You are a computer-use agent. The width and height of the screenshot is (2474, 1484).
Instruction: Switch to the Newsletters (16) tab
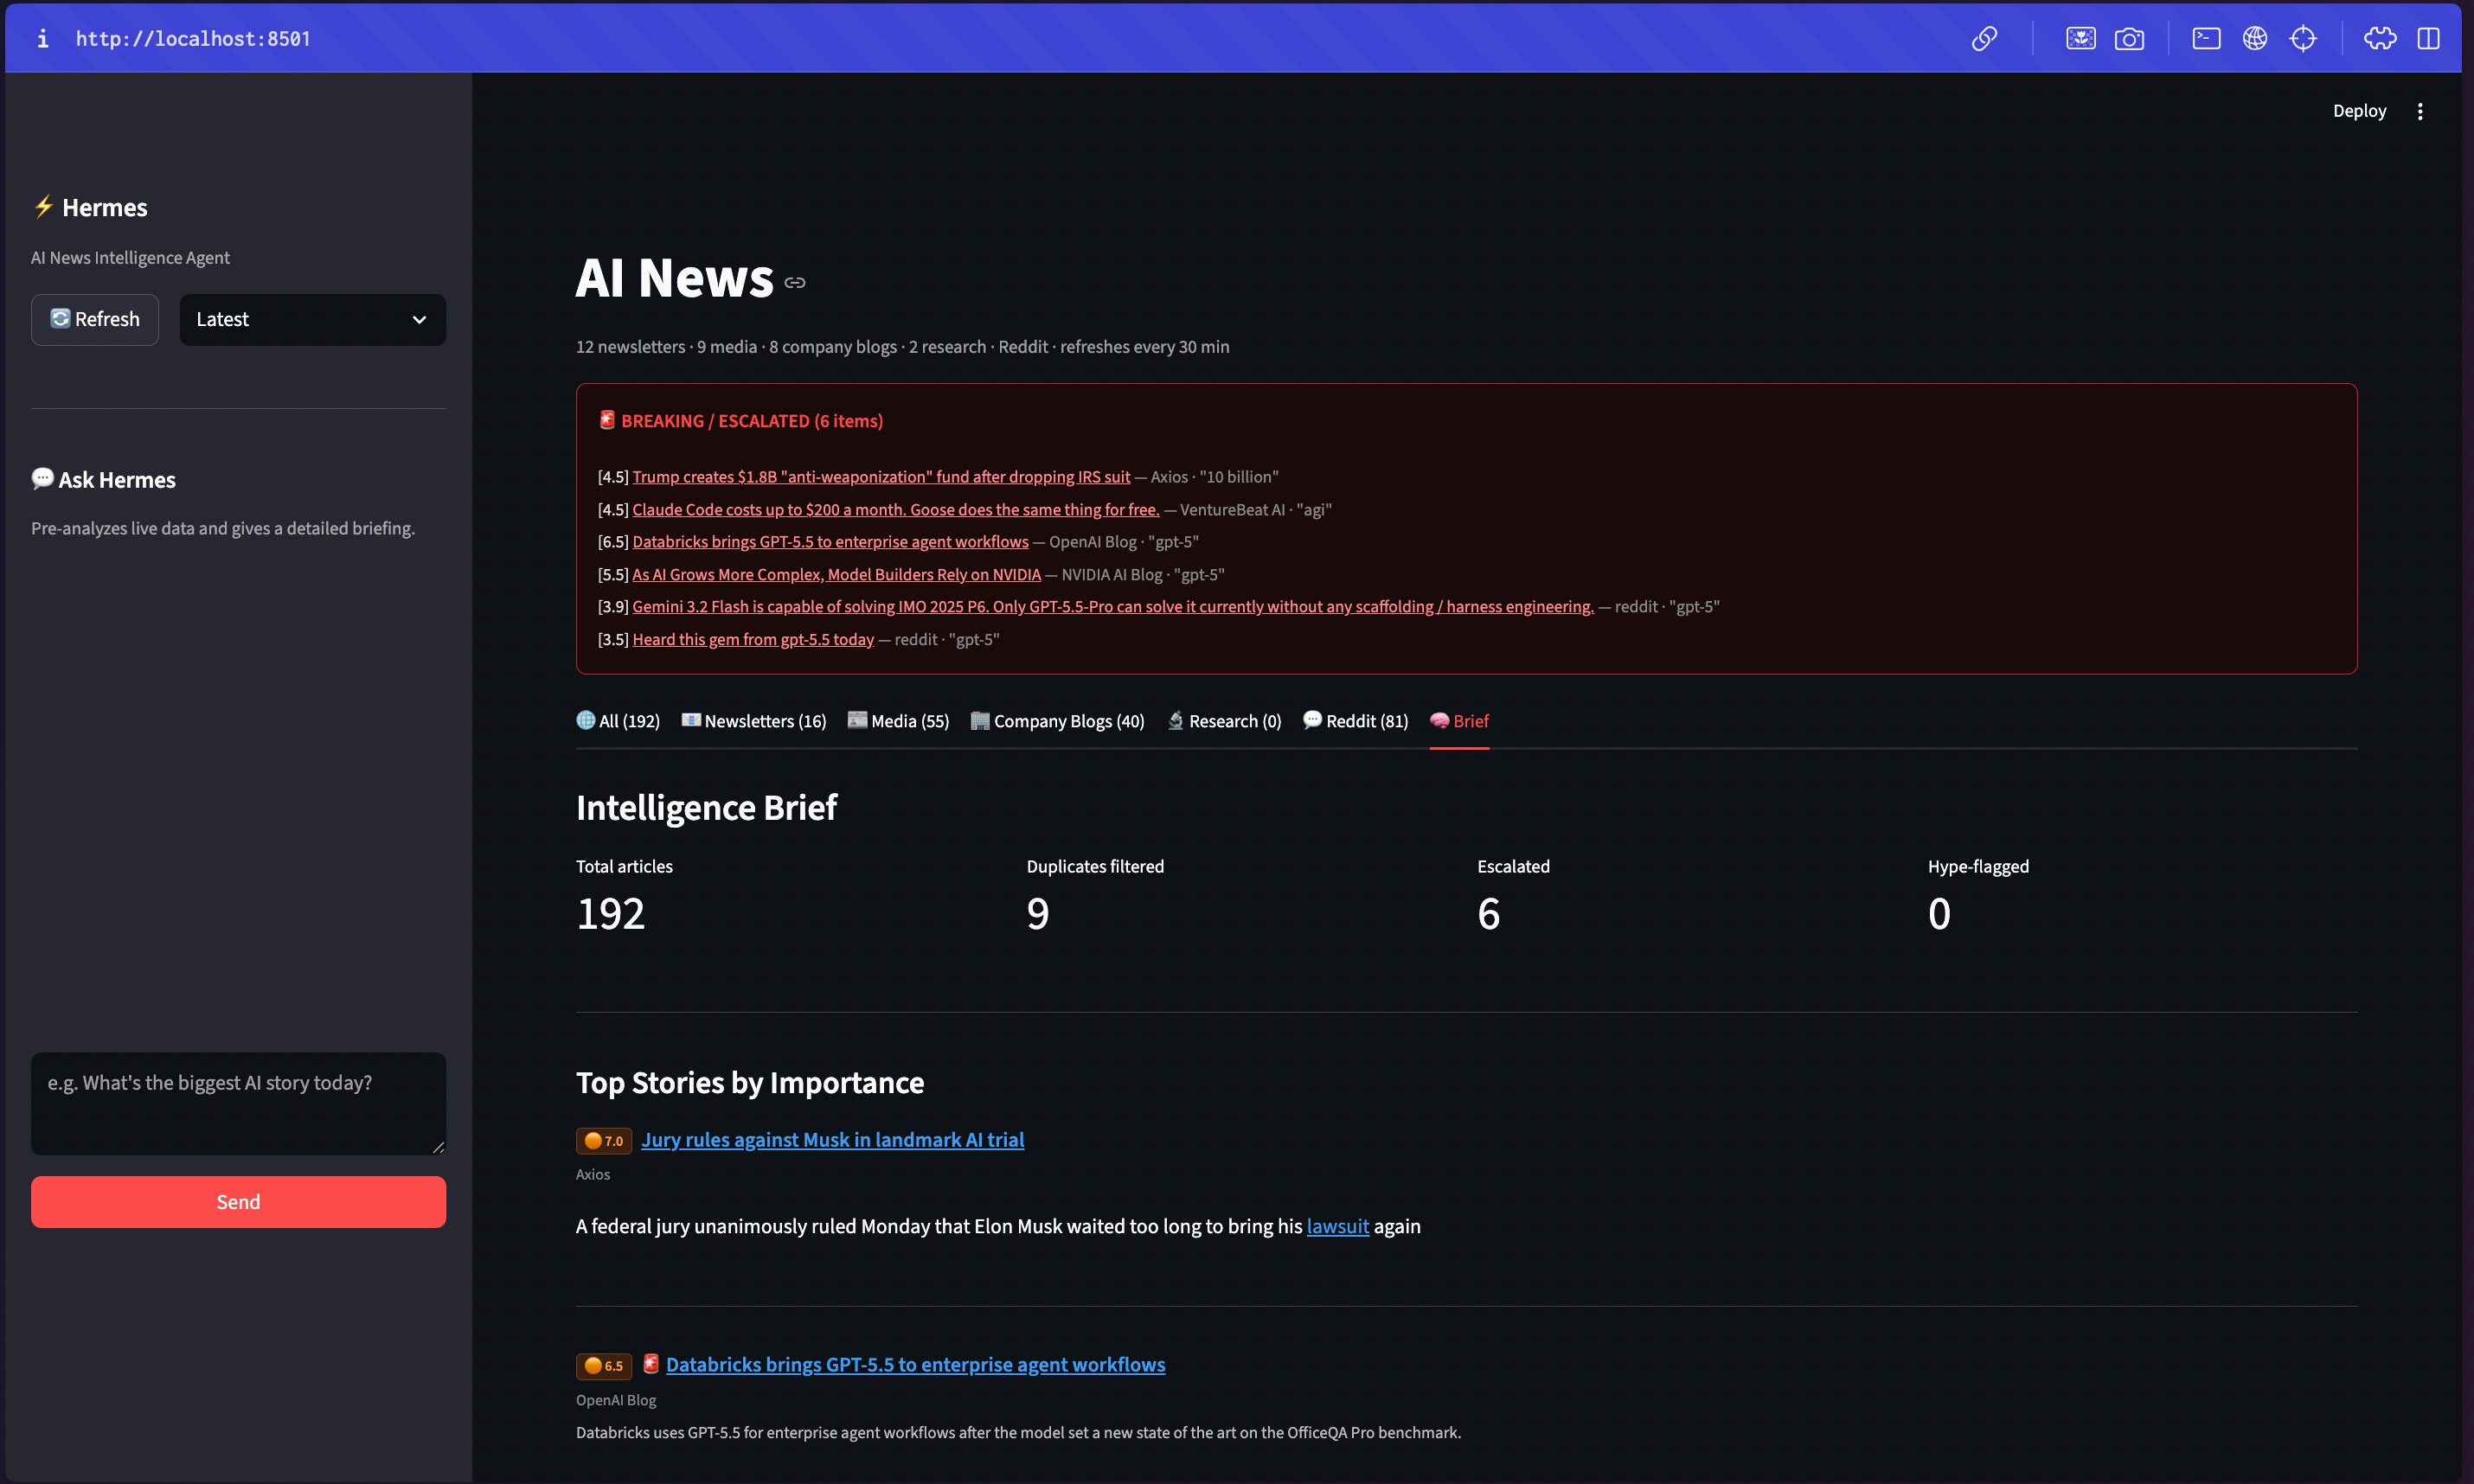pyautogui.click(x=754, y=721)
